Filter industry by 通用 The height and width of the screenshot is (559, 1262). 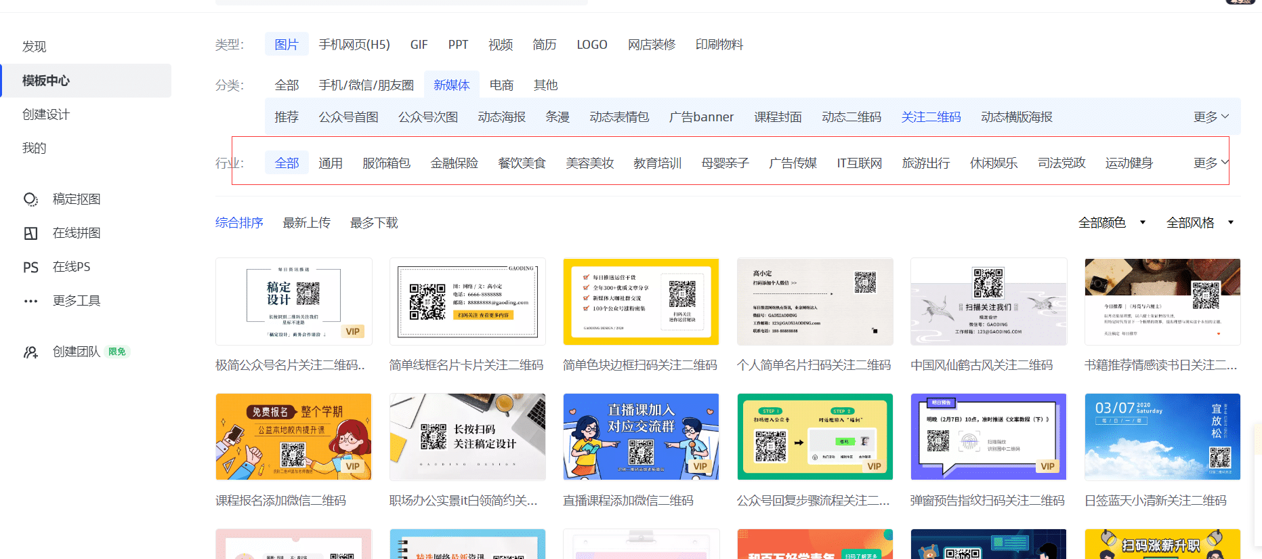coord(331,163)
